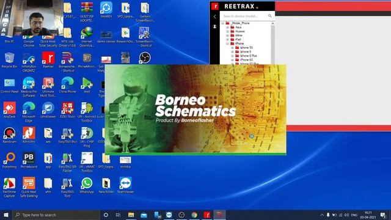Expand the Iphone 5S tree node
Image resolution: width=391 pixels, height=220 pixels.
pyautogui.click(x=232, y=48)
